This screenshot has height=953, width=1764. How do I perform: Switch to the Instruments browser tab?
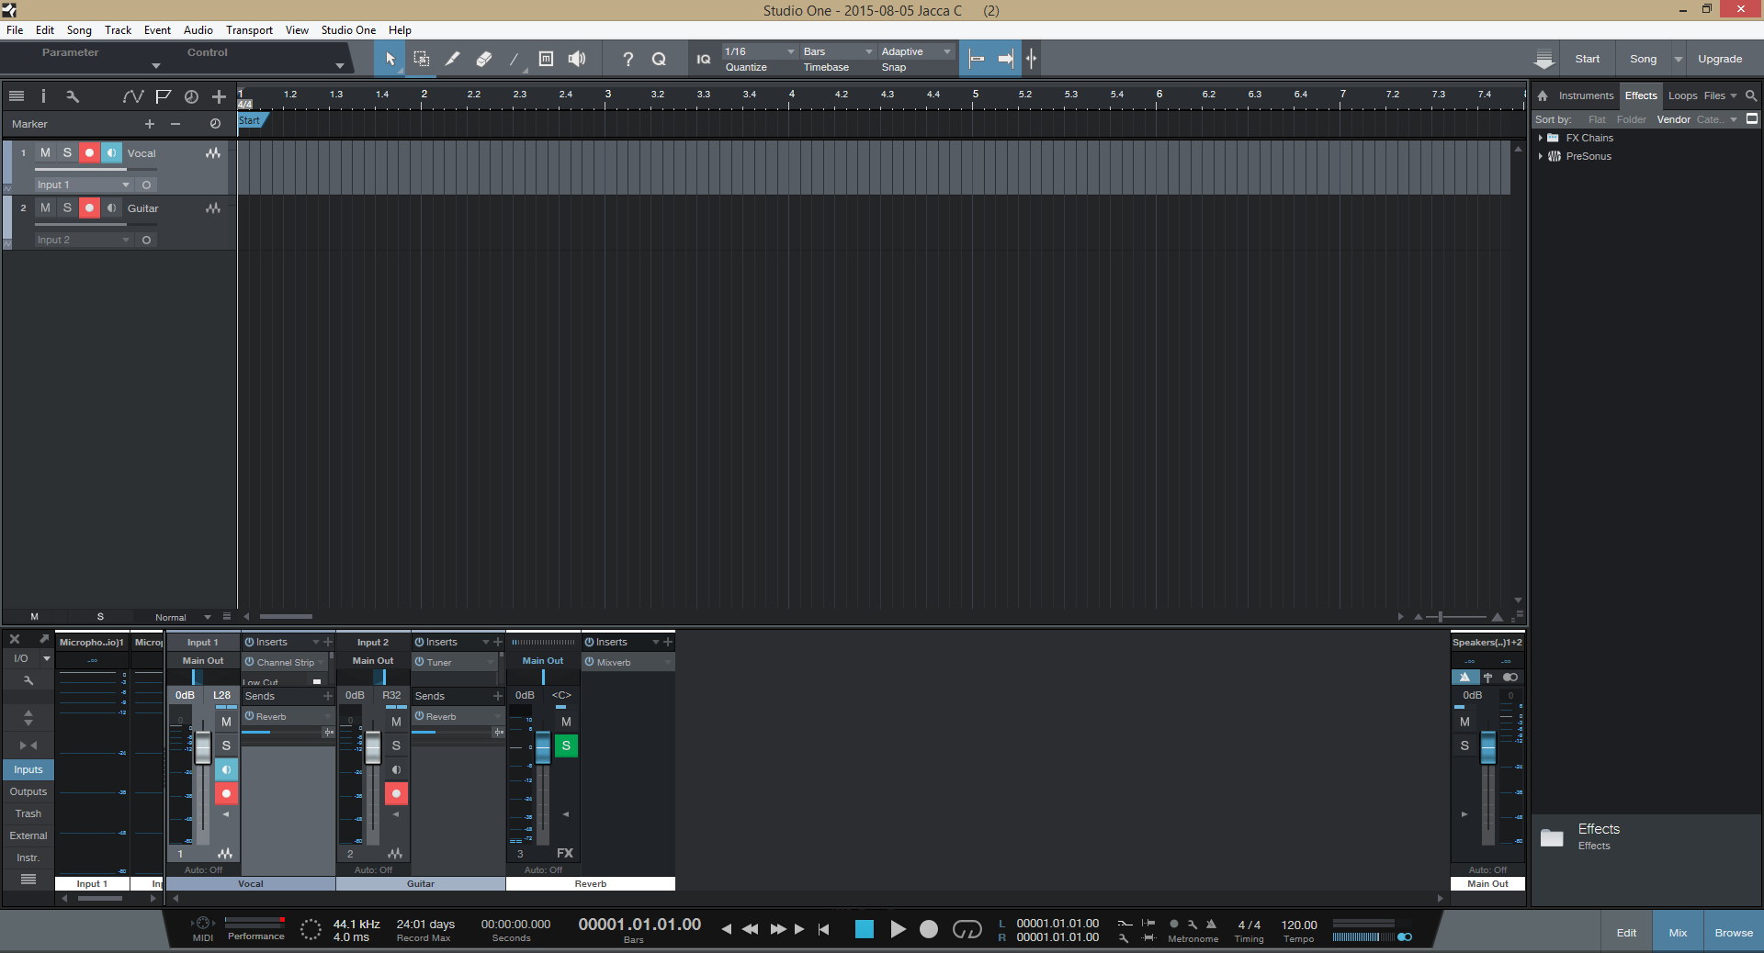click(x=1586, y=95)
